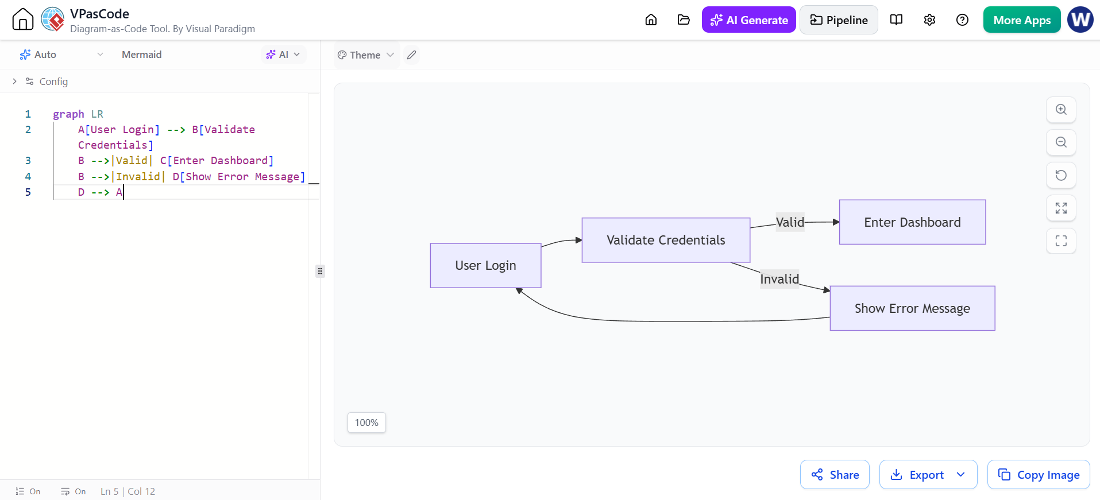1100x500 pixels.
Task: Click the VPasCode globe logo
Action: (53, 20)
